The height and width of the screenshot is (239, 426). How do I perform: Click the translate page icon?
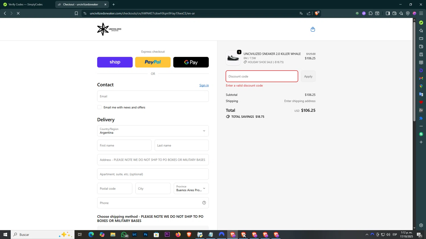[301, 13]
